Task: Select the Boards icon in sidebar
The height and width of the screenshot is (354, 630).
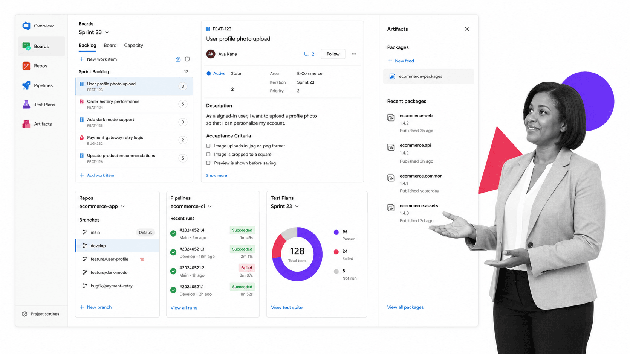Action: [26, 46]
